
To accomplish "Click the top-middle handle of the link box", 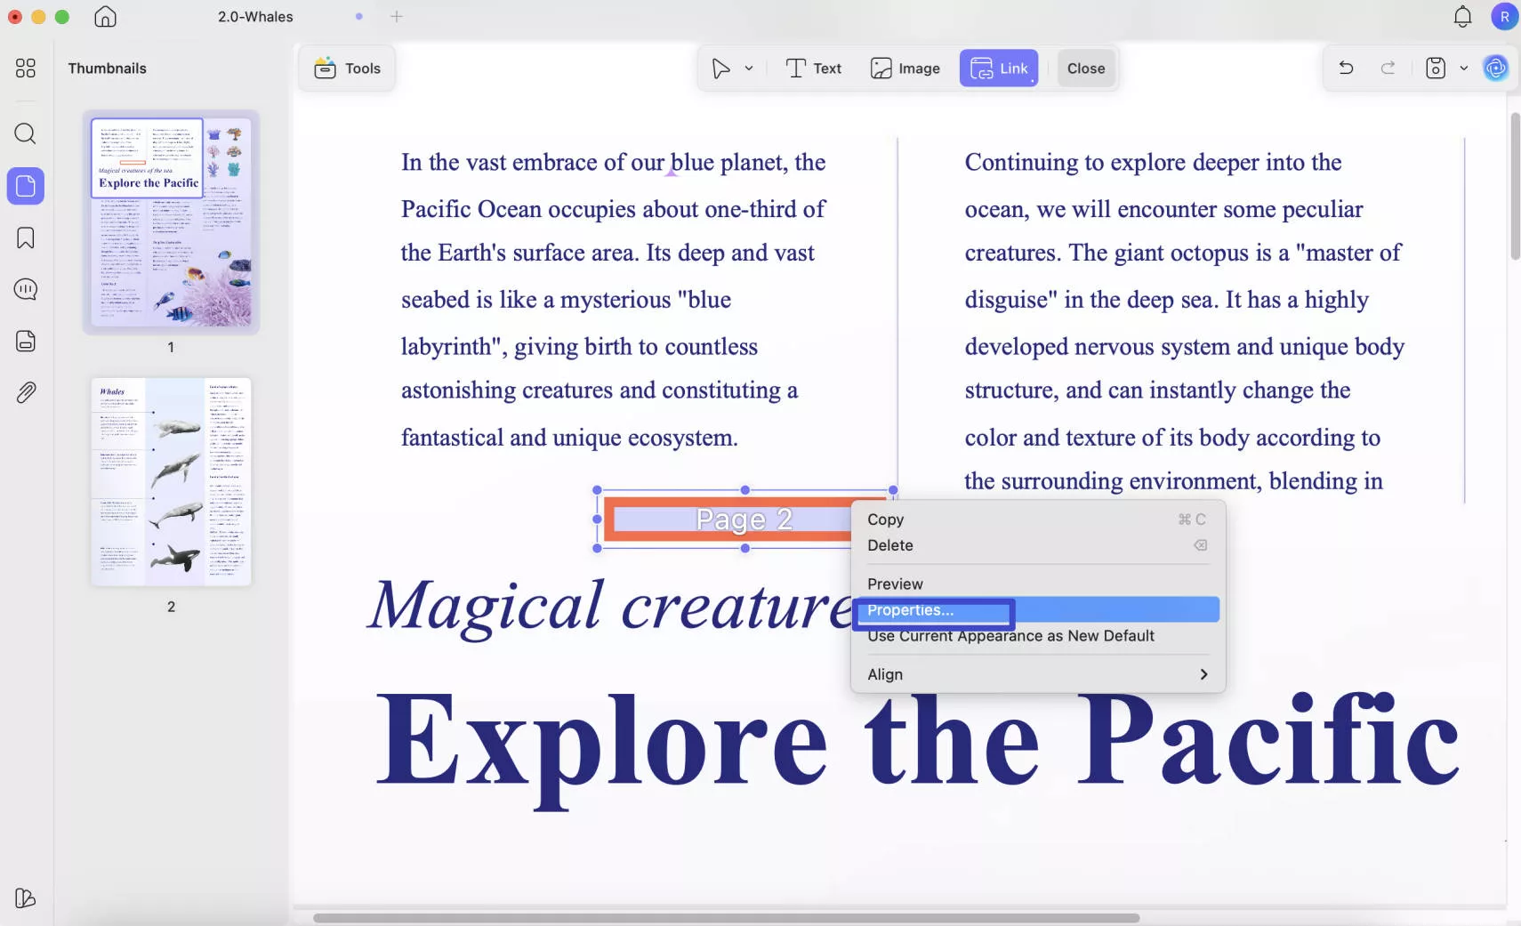I will pos(745,490).
